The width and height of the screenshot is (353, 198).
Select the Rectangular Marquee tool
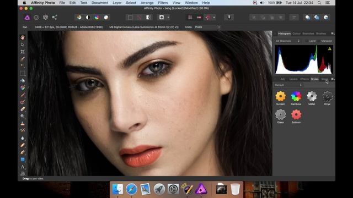point(23,73)
